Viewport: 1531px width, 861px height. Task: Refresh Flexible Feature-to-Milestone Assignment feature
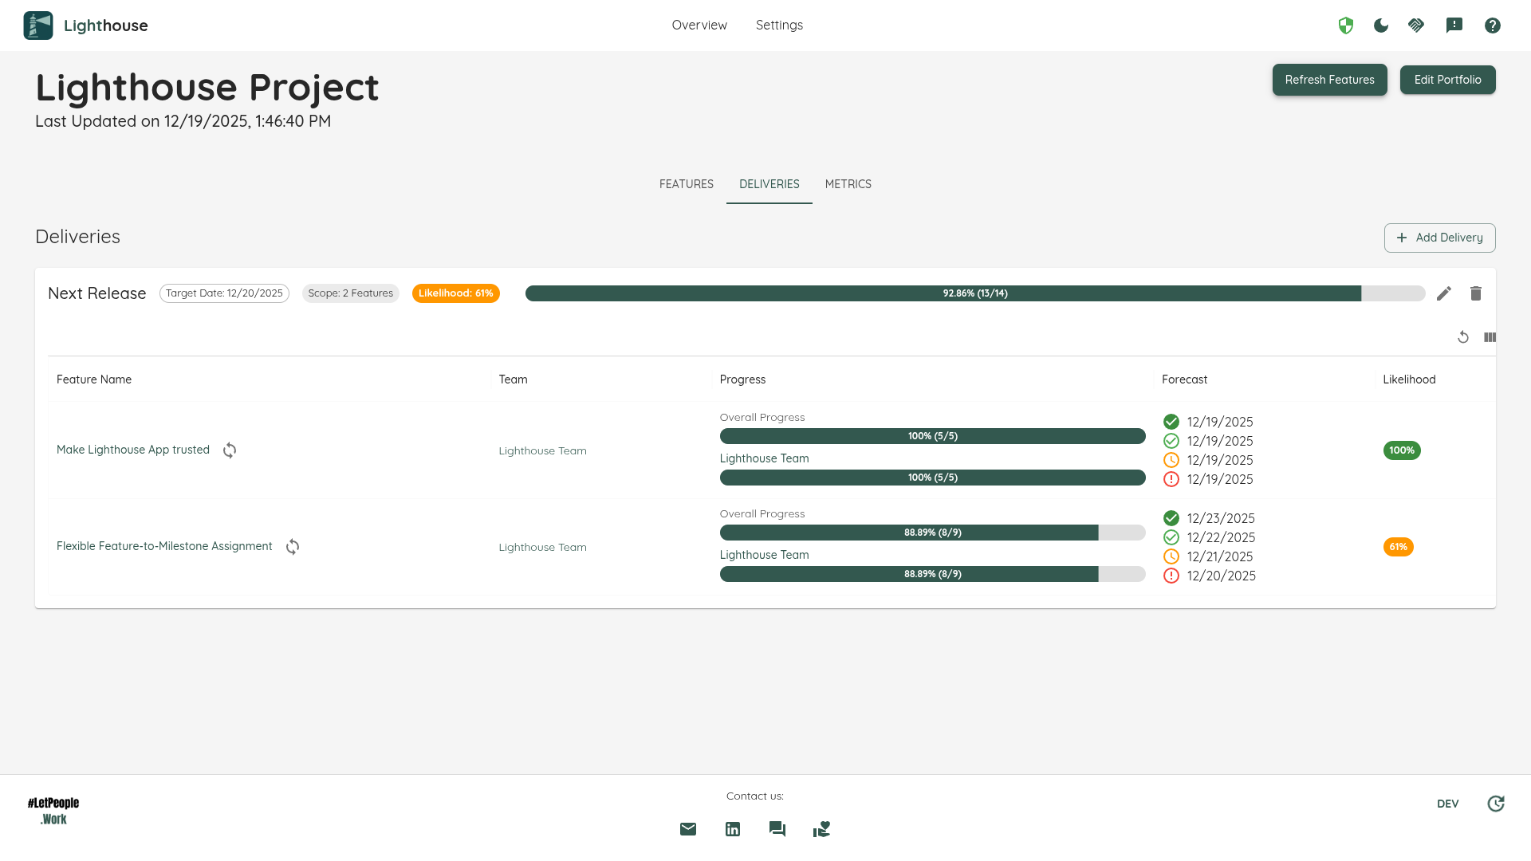[x=293, y=547]
